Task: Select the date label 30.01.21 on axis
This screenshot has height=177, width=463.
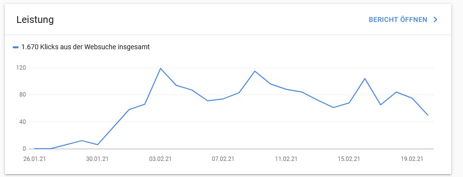Action: [x=97, y=159]
